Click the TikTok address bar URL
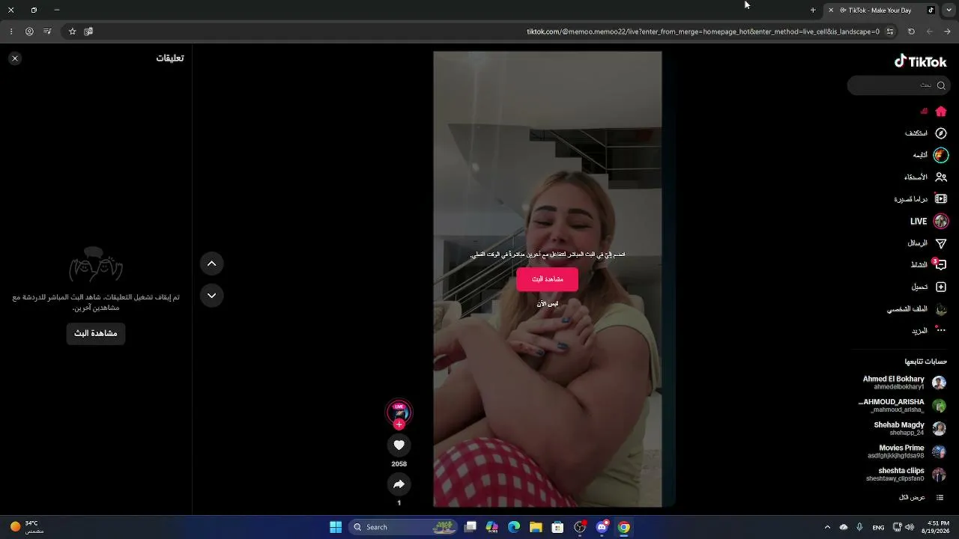This screenshot has width=959, height=539. click(x=703, y=31)
